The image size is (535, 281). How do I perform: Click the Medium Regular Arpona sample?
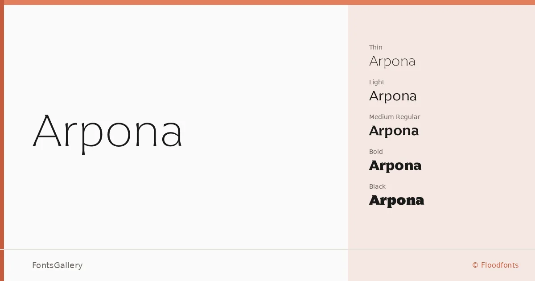(394, 131)
